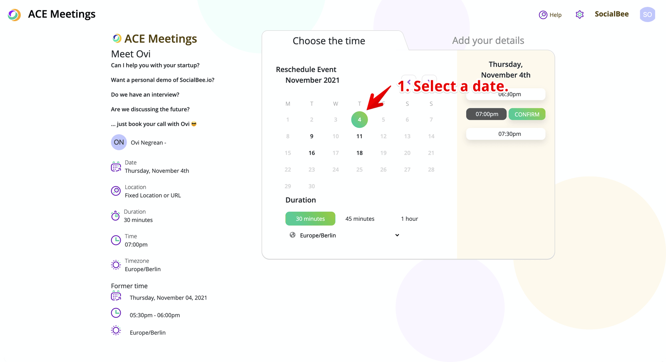Switch duration to 1 hour
Screen dimensions: 666x362
tap(409, 219)
